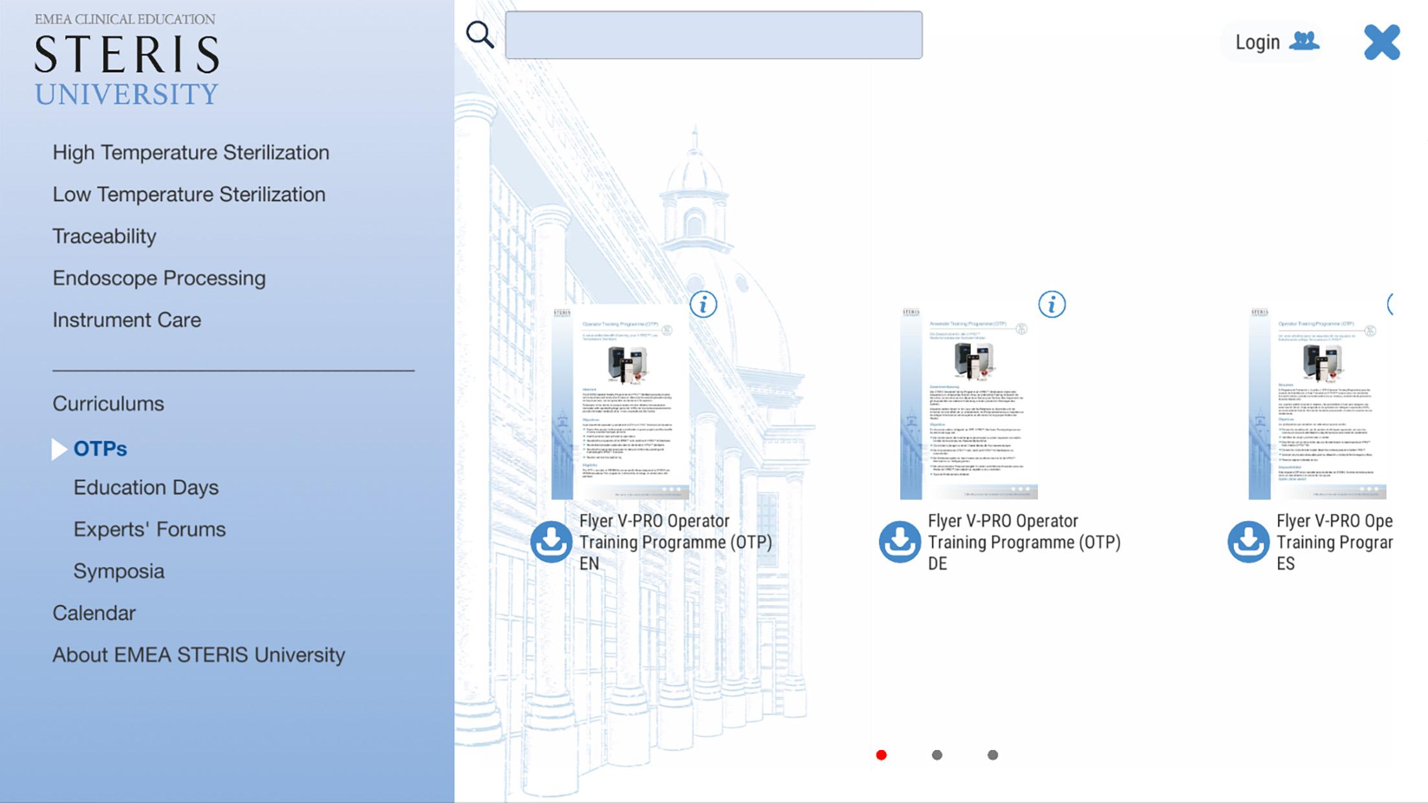Image resolution: width=1428 pixels, height=803 pixels.
Task: Download the V-PRO OTP EN flyer
Action: pos(551,542)
